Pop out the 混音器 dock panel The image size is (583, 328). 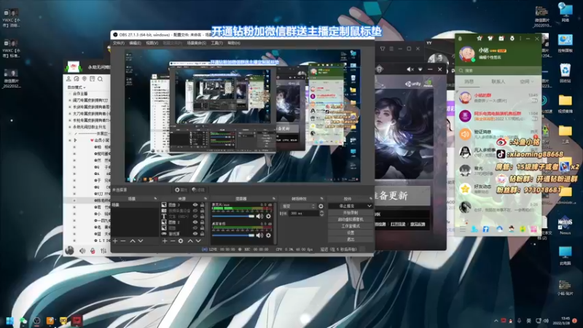click(x=274, y=198)
